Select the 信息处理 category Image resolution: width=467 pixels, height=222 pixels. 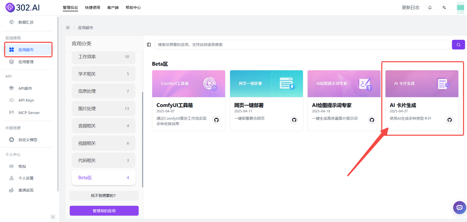pos(104,91)
